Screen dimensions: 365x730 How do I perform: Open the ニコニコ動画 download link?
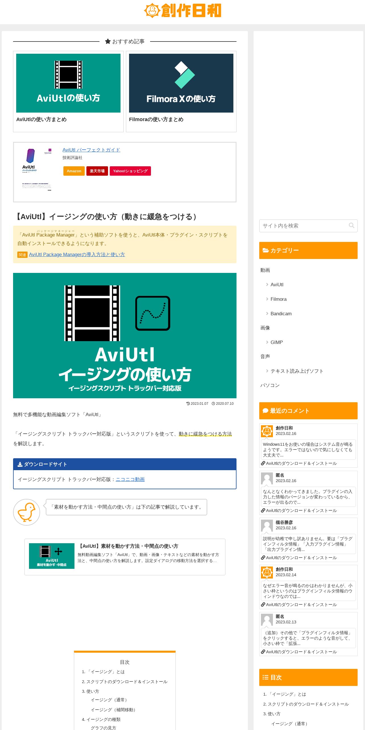(x=130, y=479)
